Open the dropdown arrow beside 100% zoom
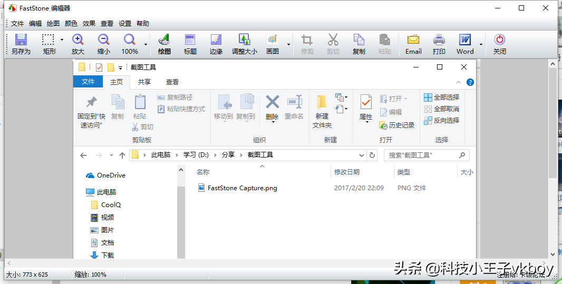This screenshot has width=562, height=284. point(146,44)
